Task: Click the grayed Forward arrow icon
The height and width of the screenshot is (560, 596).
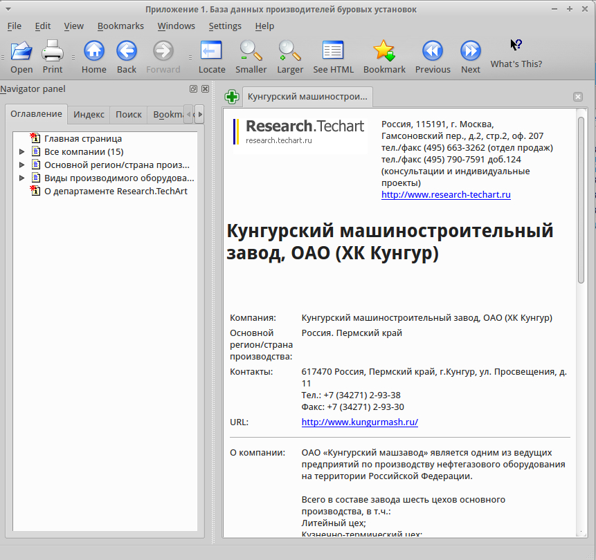Action: click(x=163, y=57)
